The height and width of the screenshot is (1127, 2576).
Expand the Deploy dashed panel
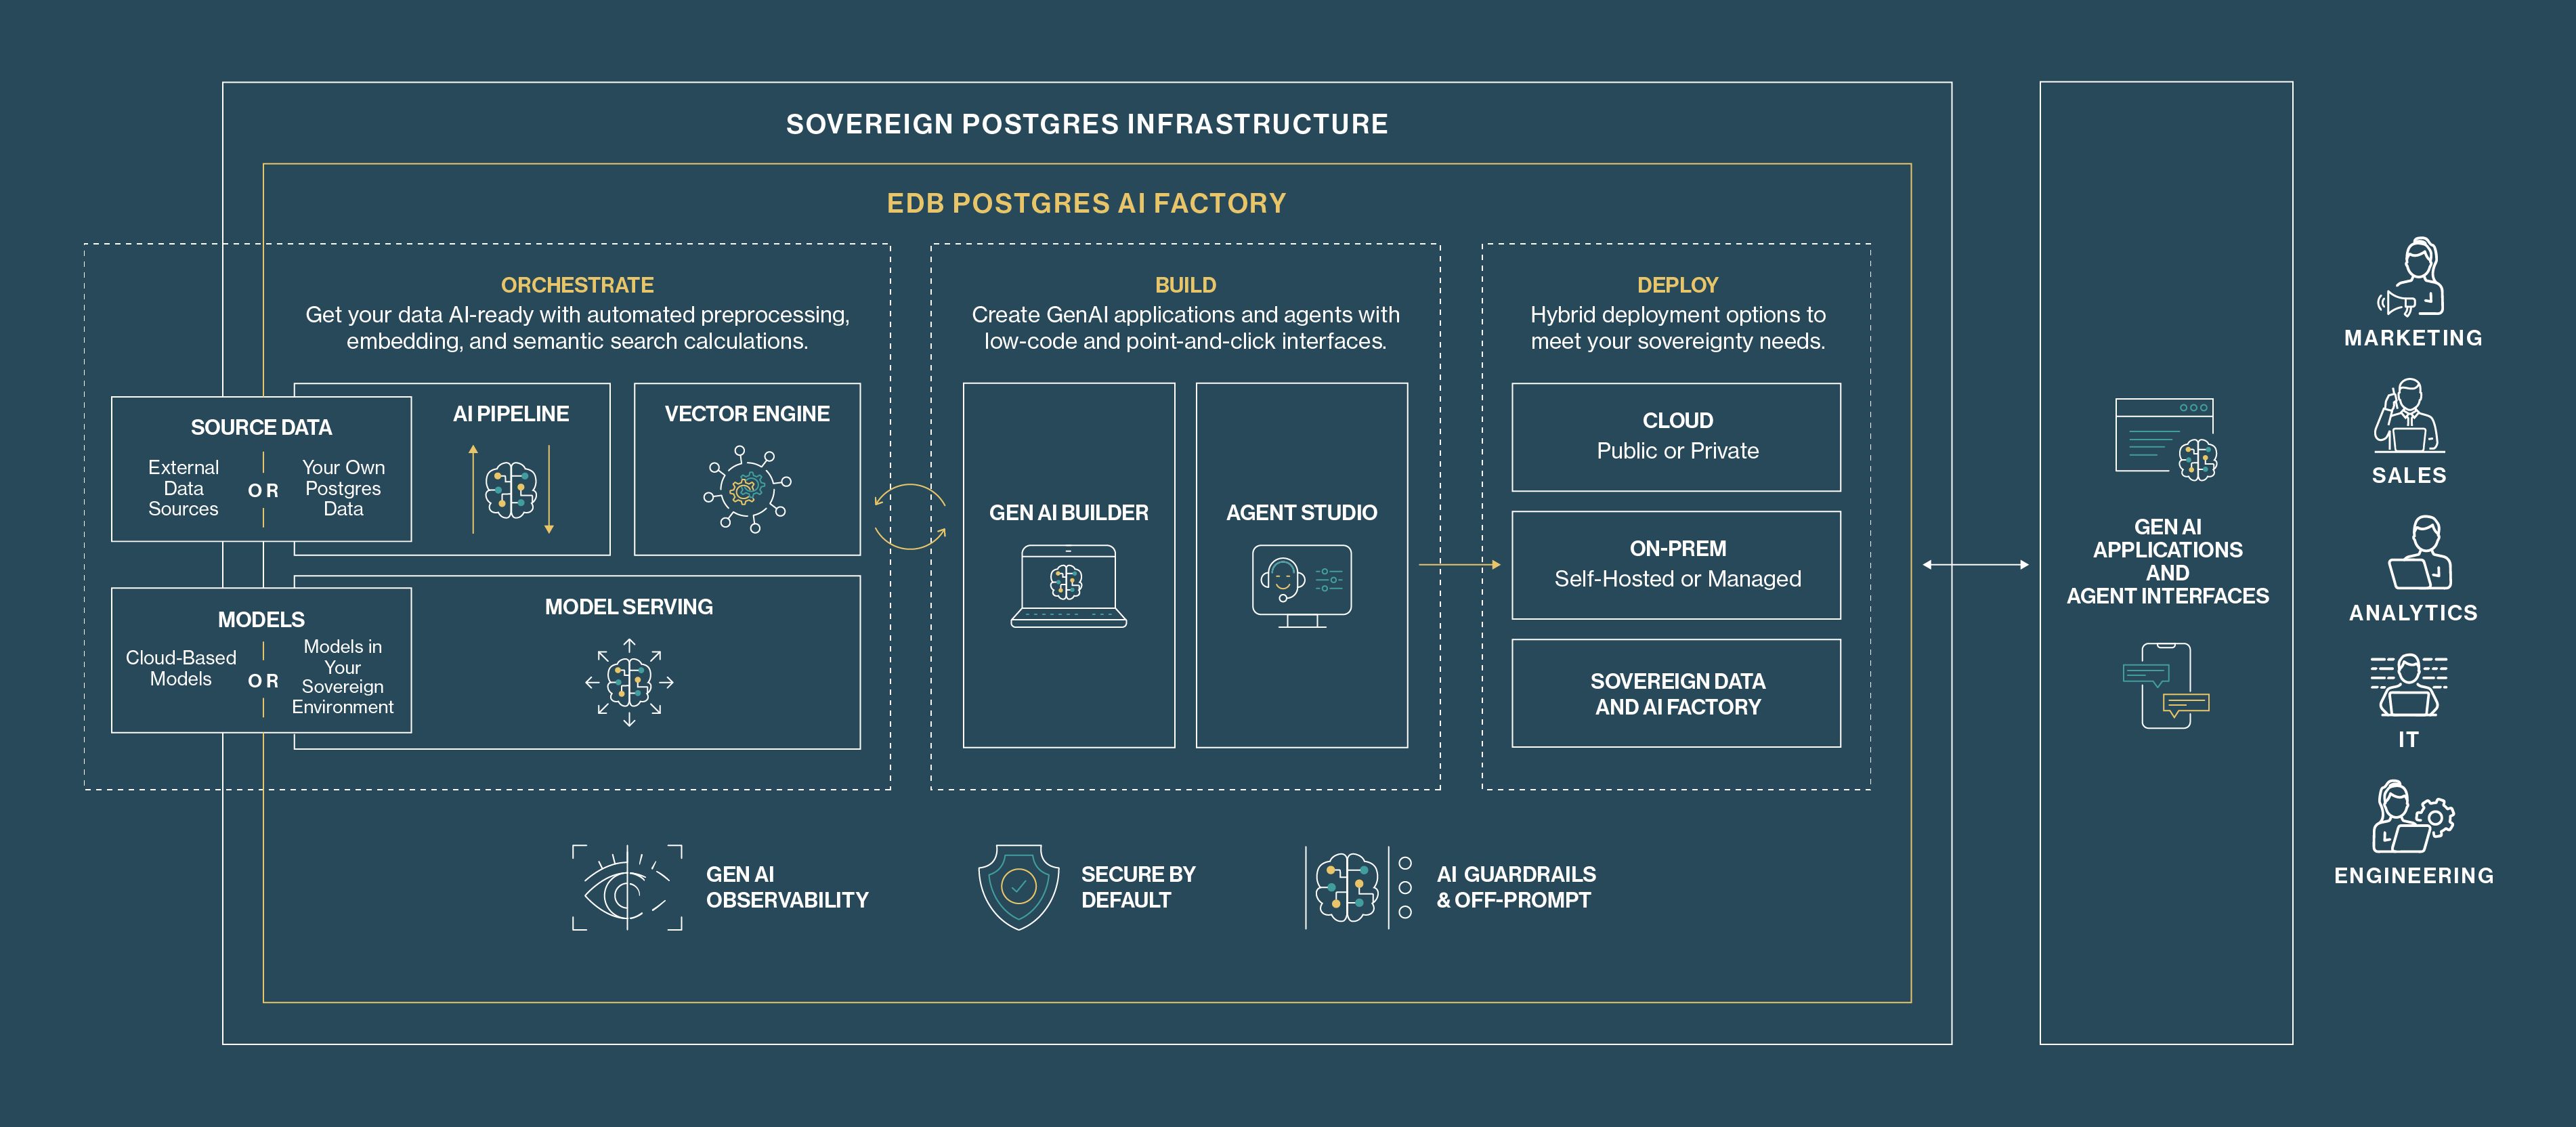[x=1676, y=285]
